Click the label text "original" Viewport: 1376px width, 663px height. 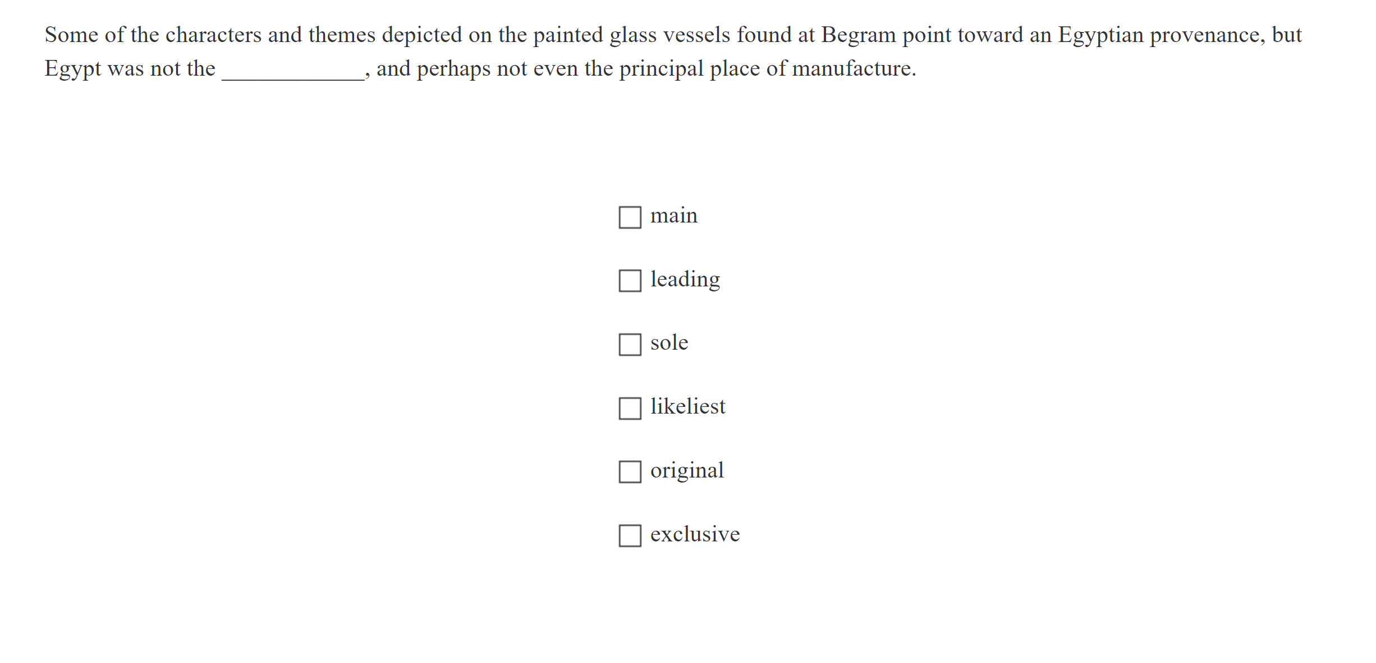687,471
